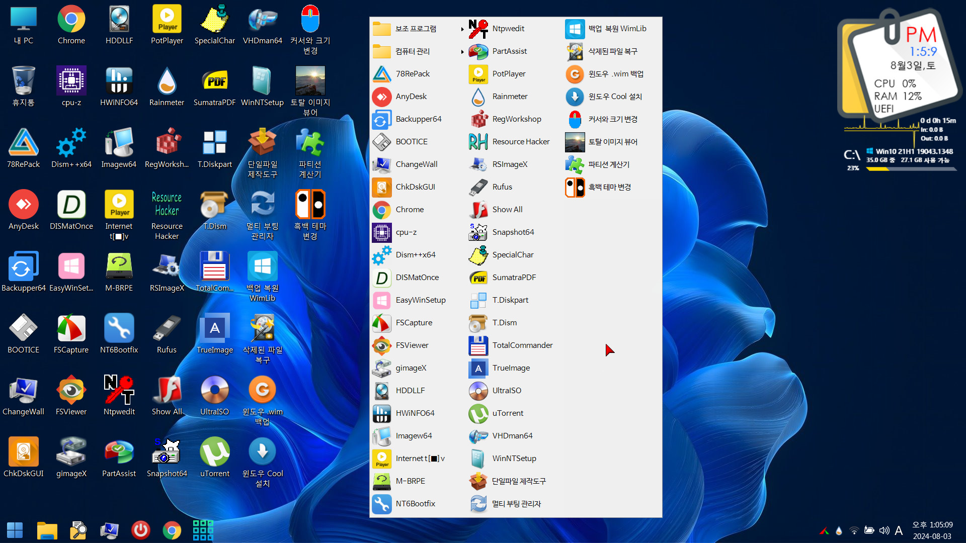This screenshot has width=966, height=543.
Task: Open SpecialChar desktop shortcut
Action: click(x=215, y=25)
